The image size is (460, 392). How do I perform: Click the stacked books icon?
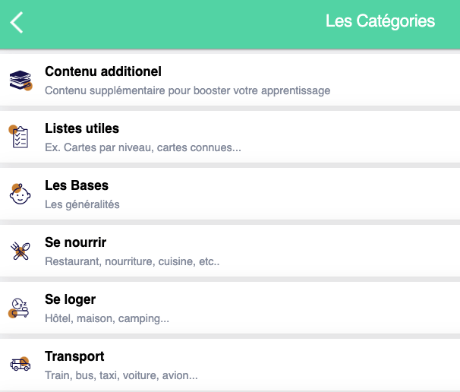pos(20,80)
